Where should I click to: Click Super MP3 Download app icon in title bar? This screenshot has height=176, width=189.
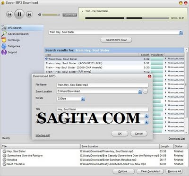3,3
